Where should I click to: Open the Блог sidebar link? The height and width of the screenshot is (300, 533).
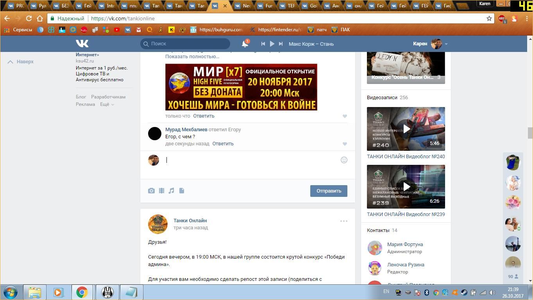click(81, 97)
